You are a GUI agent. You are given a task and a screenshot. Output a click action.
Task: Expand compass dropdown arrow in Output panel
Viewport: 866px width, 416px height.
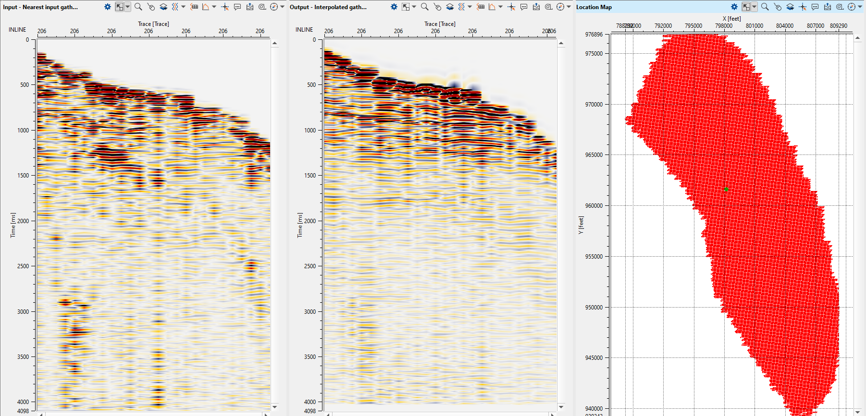coord(569,7)
